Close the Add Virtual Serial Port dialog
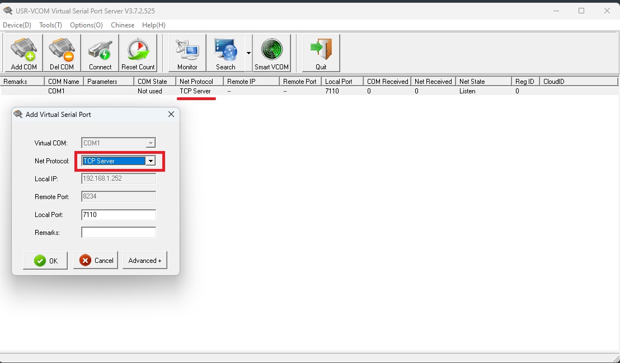Screen dimensions: 620x363 click(171, 114)
